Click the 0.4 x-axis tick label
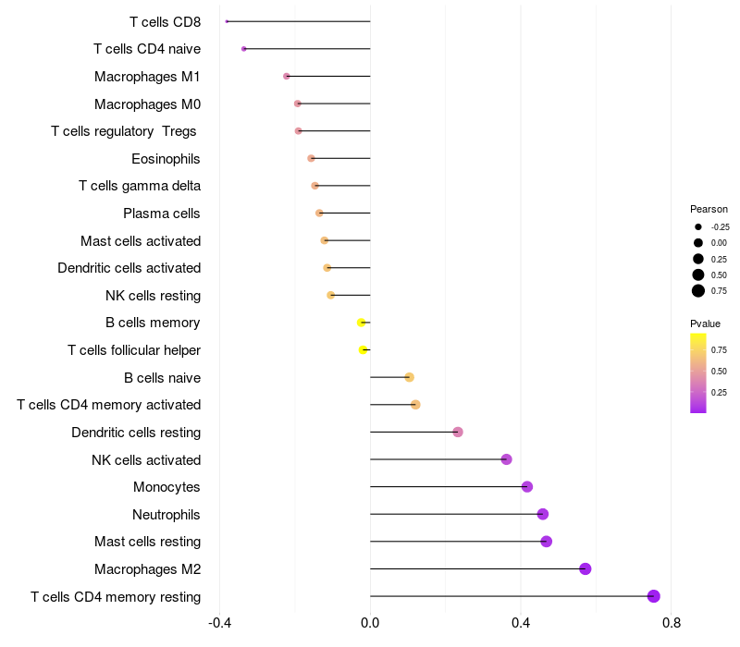740x647 pixels. (521, 624)
